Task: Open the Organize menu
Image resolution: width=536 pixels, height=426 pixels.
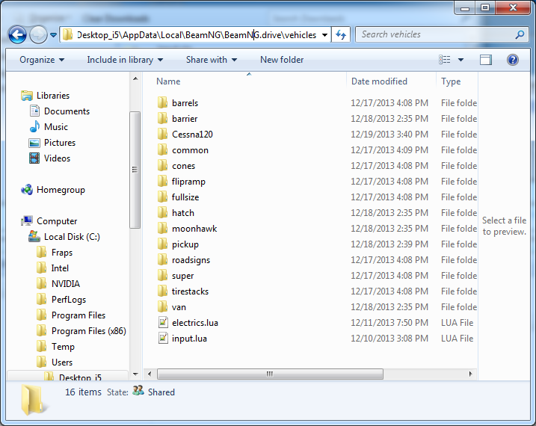Action: coord(42,60)
